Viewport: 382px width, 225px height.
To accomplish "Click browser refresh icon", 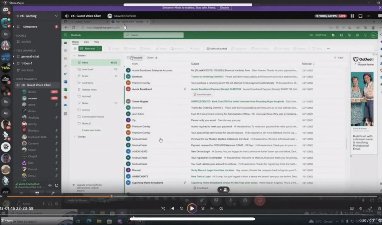I will pyautogui.click(x=73, y=28).
